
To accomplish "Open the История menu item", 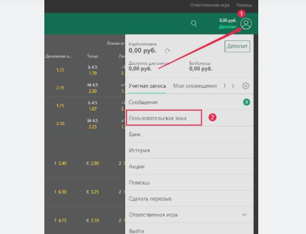I will [x=189, y=151].
